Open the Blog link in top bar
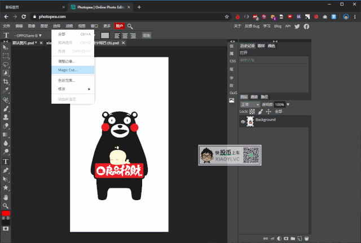Image resolution: width=361 pixels, height=243 pixels. tap(278, 26)
